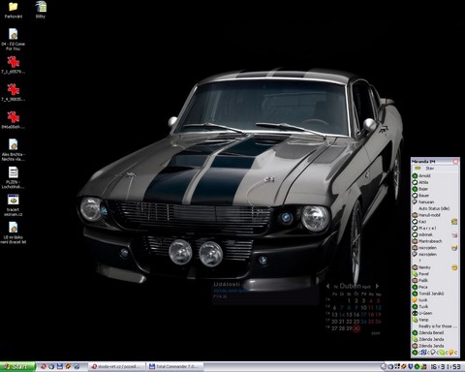Launch Total Commander floppy icon in quick launch
This screenshot has height=372, width=465.
tap(60, 366)
